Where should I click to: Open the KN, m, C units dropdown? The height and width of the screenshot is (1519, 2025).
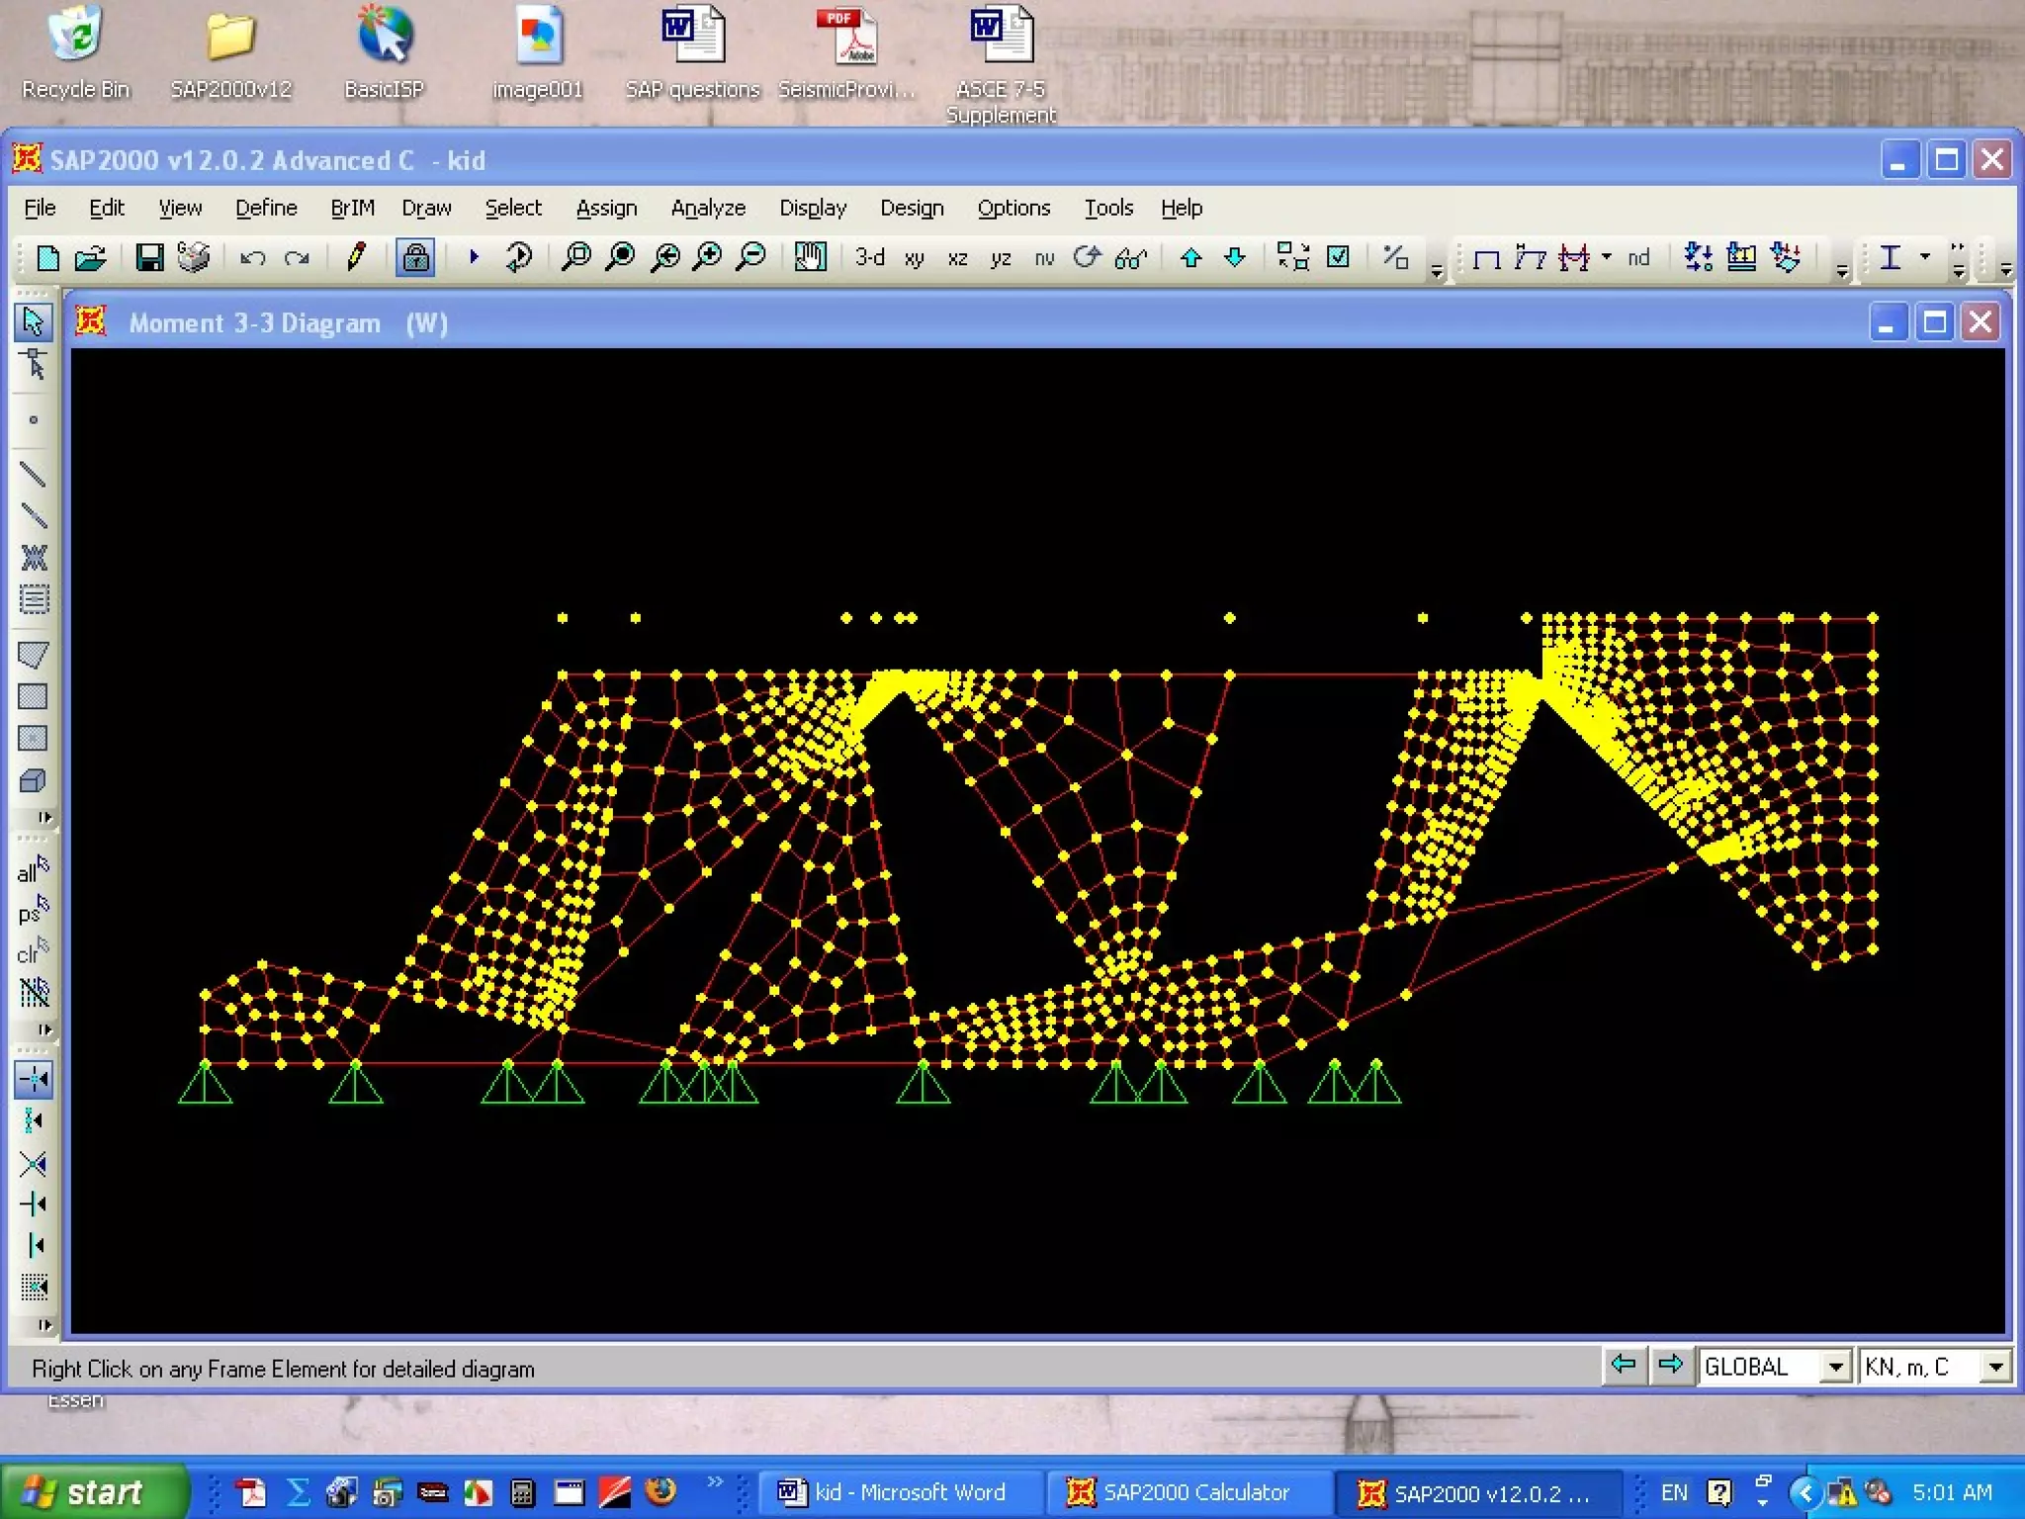click(1995, 1367)
